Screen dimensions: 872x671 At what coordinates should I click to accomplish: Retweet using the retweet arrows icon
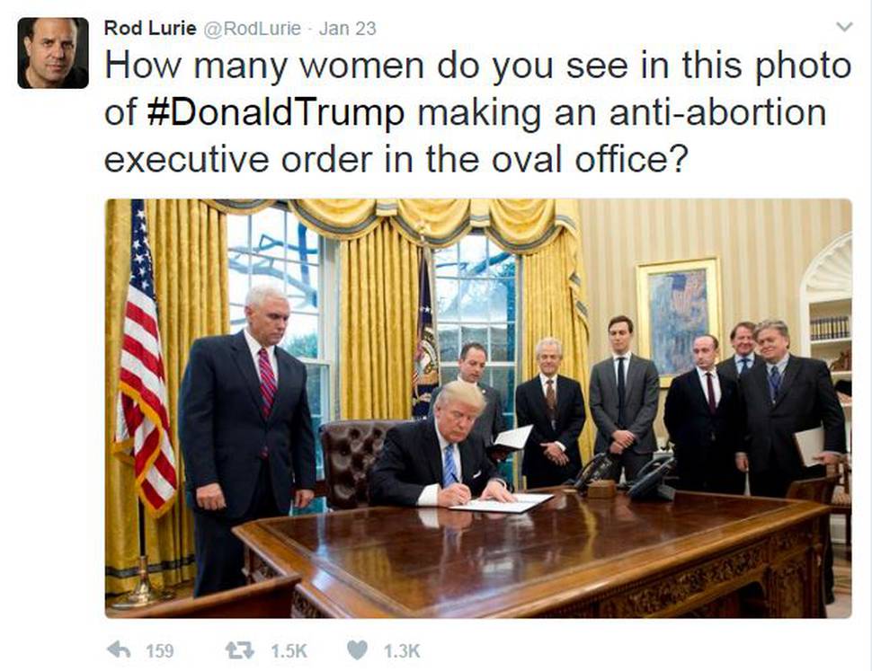point(239,650)
